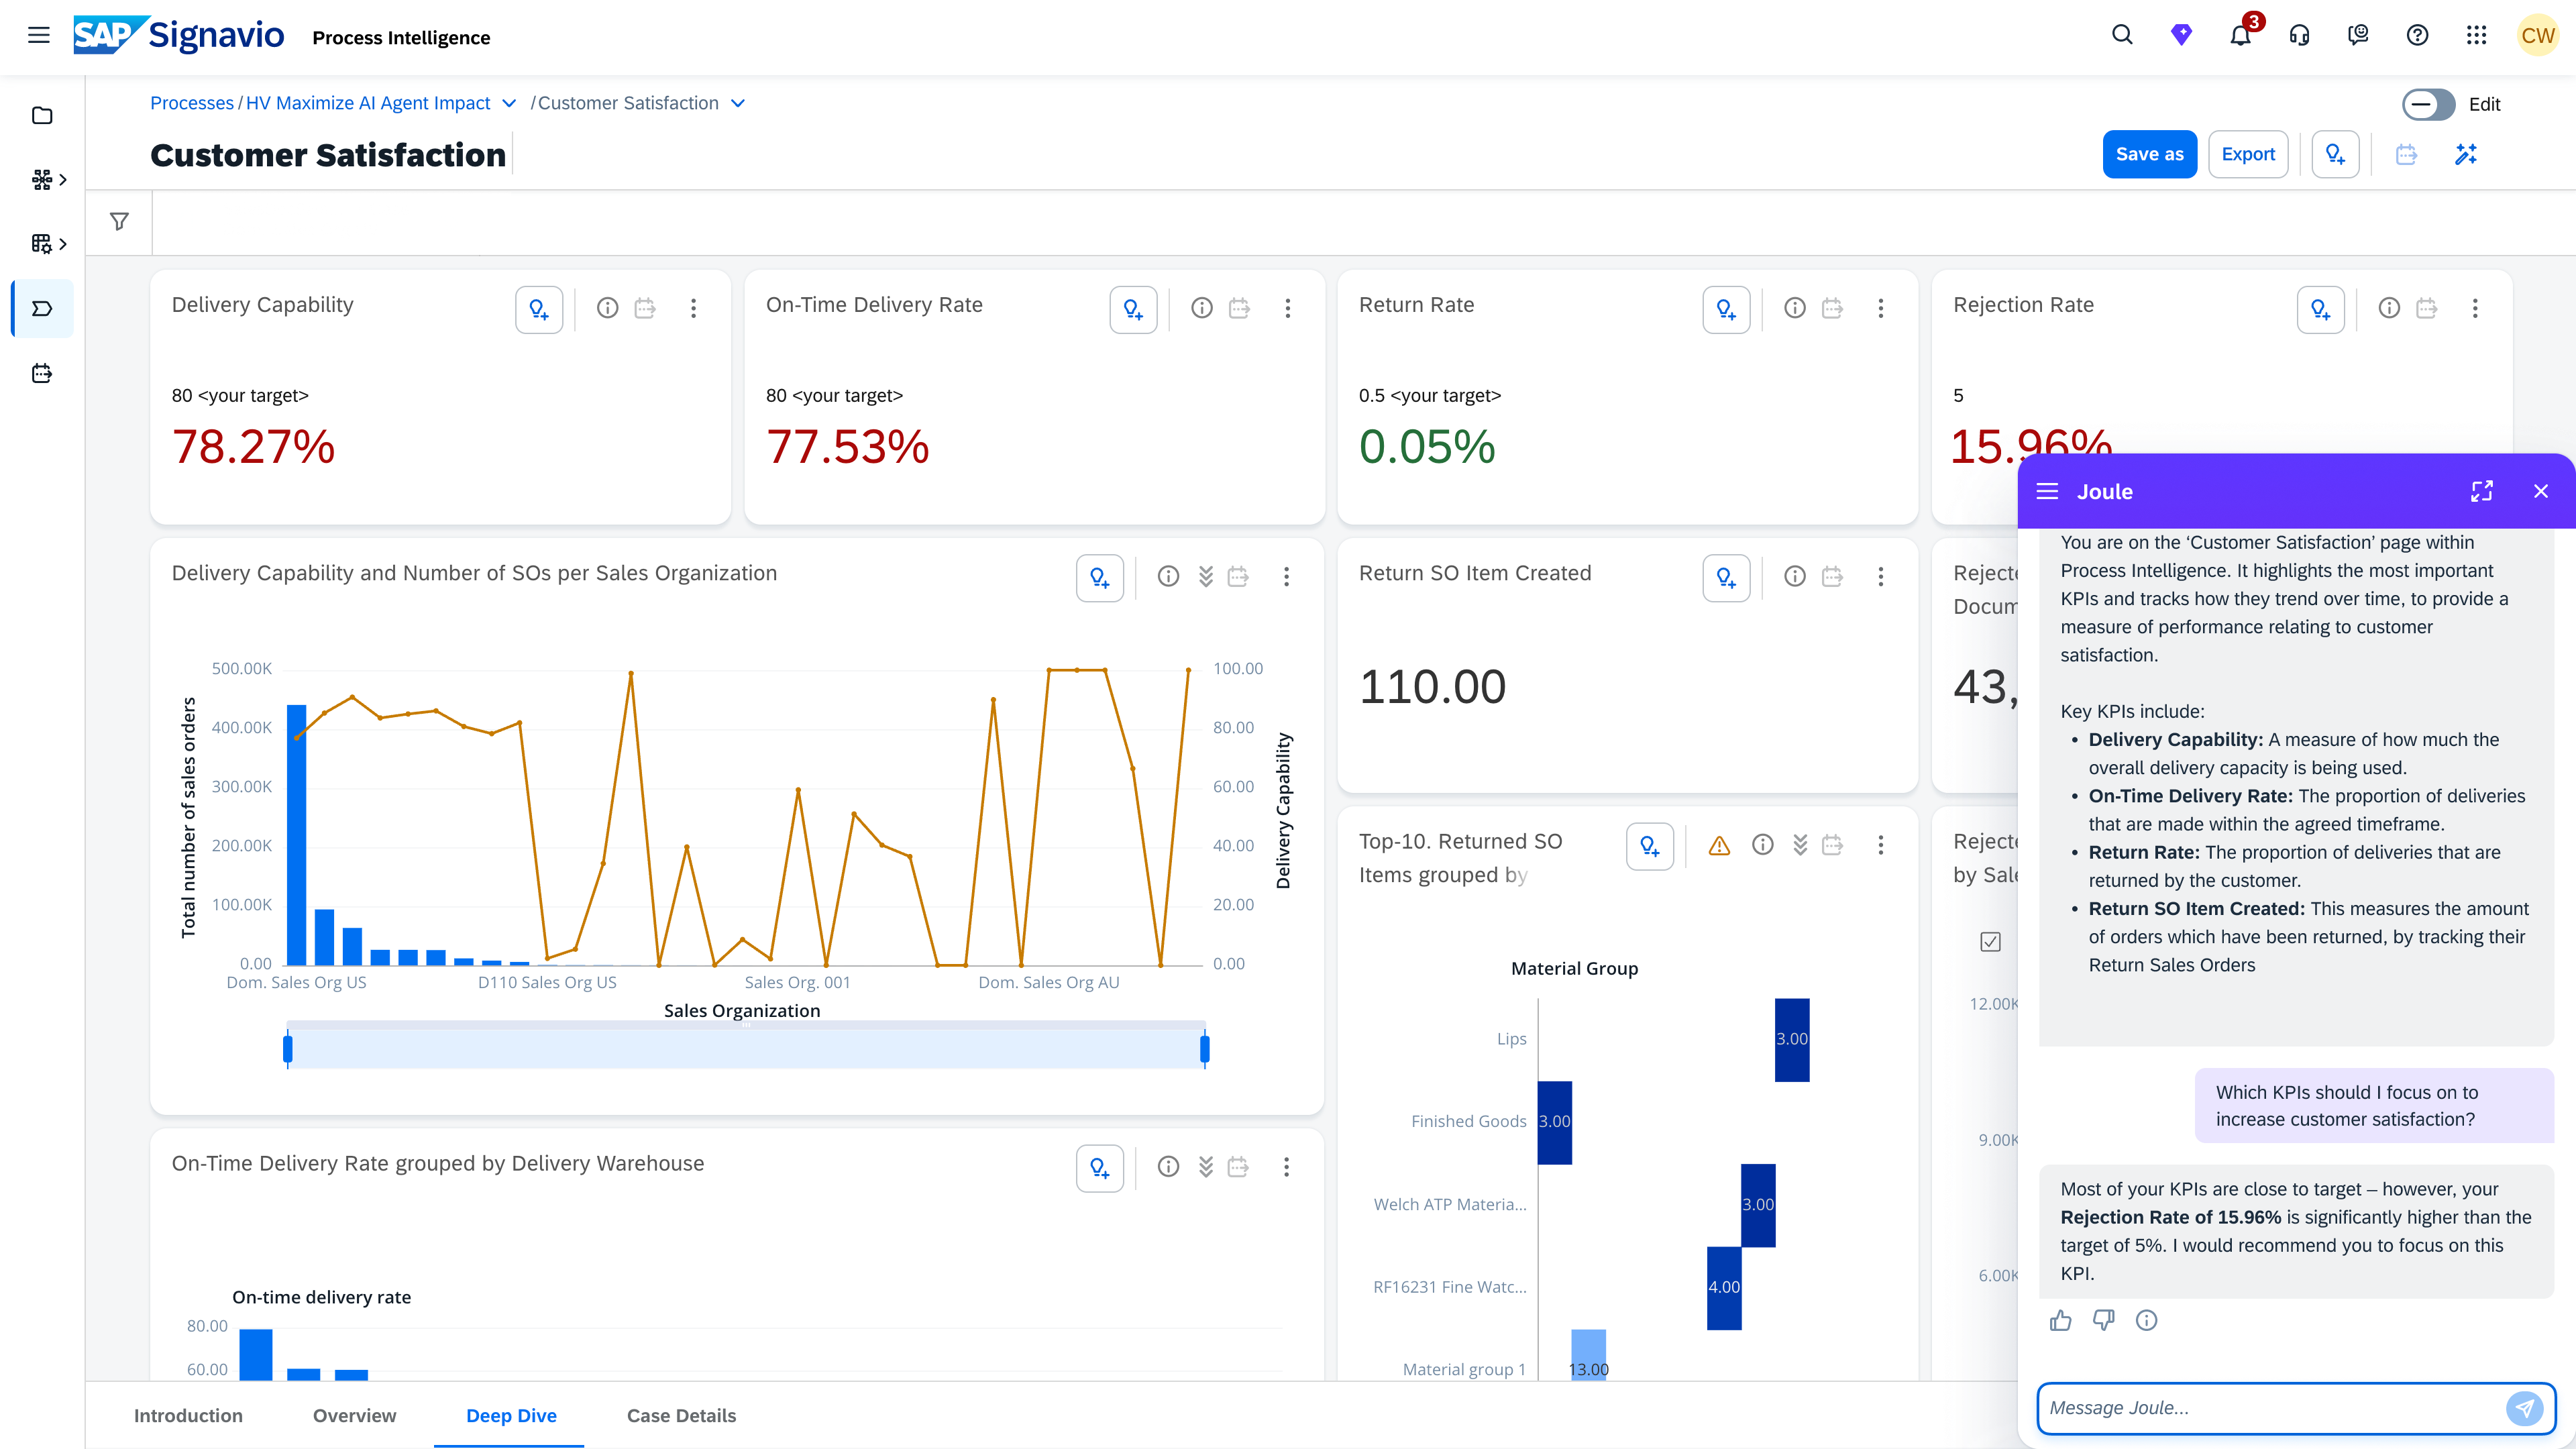2576x1449 pixels.
Task: Click info icon on Return Rate widget
Action: [x=1794, y=309]
